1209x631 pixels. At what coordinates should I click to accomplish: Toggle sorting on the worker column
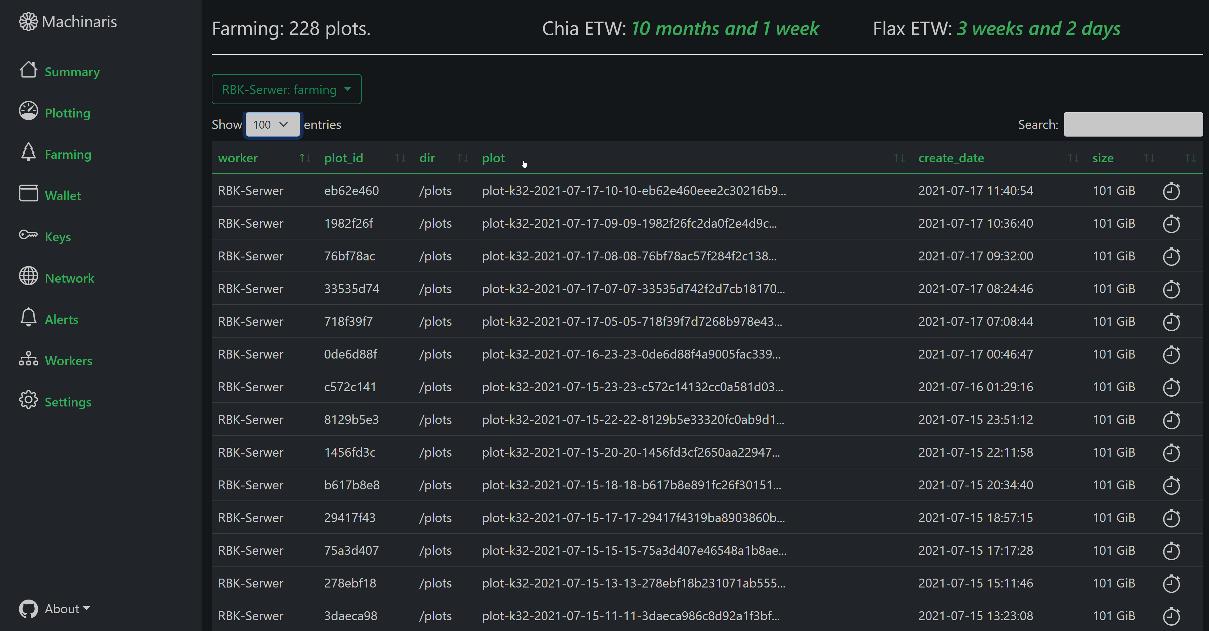(304, 158)
